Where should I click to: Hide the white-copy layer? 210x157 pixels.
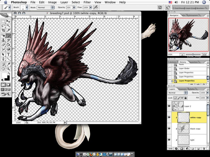pyautogui.click(x=169, y=117)
